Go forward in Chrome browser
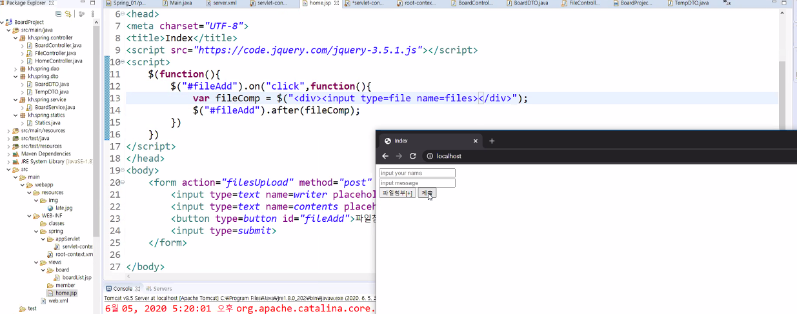The height and width of the screenshot is (314, 797). tap(399, 156)
